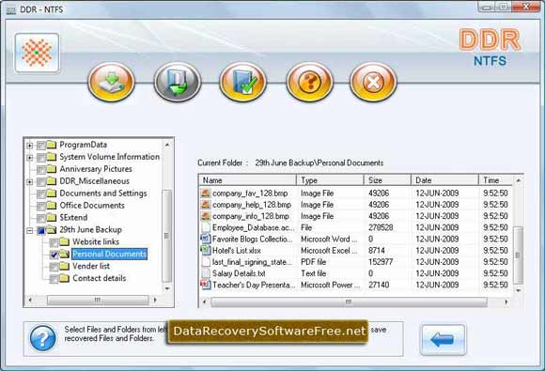This screenshot has height=371, width=545.
Task: Tick the Office Documents folder checkbox
Action: coord(41,206)
